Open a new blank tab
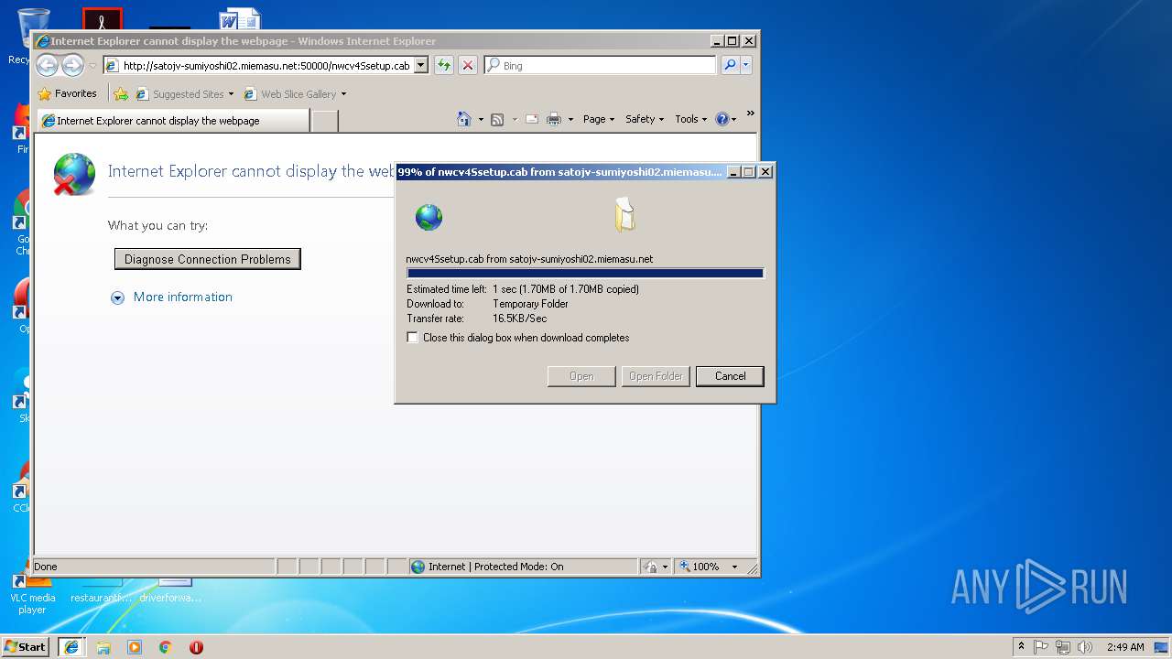The height and width of the screenshot is (659, 1172). [325, 120]
